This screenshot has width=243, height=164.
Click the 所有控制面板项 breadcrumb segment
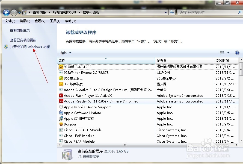(x=64, y=12)
